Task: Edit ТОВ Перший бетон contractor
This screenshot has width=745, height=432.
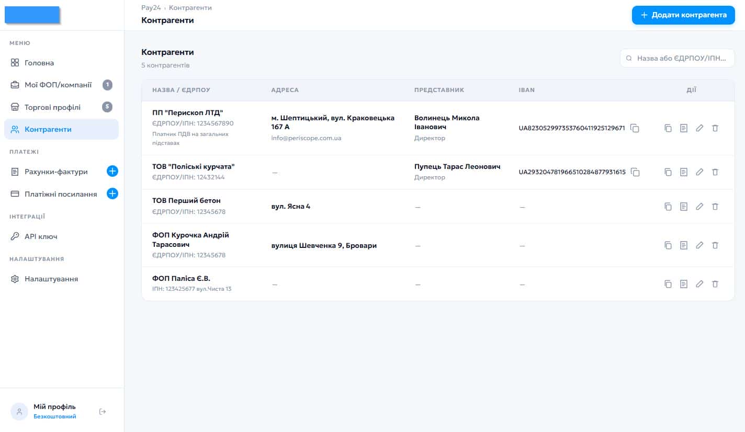Action: click(x=699, y=207)
